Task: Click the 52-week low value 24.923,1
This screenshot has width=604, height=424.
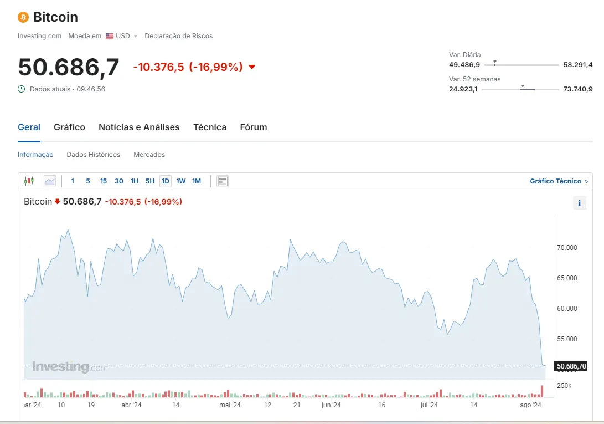Action: [x=463, y=89]
